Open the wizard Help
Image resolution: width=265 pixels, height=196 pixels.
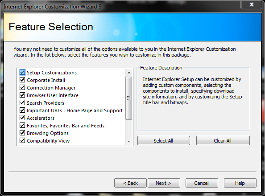point(240,183)
